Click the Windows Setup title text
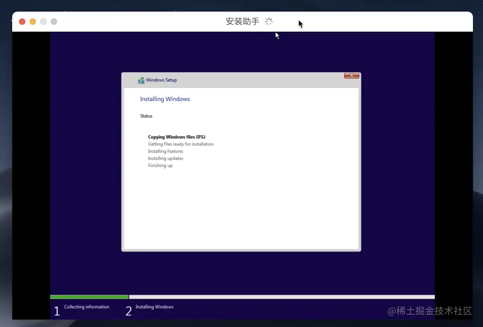 161,80
